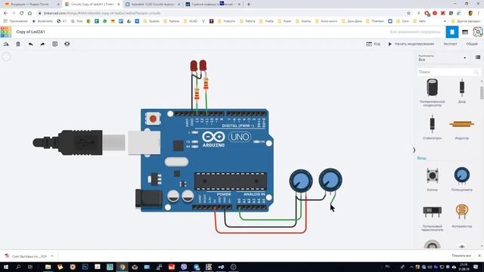This screenshot has height=272, width=484.
Task: Toggle notes visibility eye icon
Action: click(x=67, y=44)
